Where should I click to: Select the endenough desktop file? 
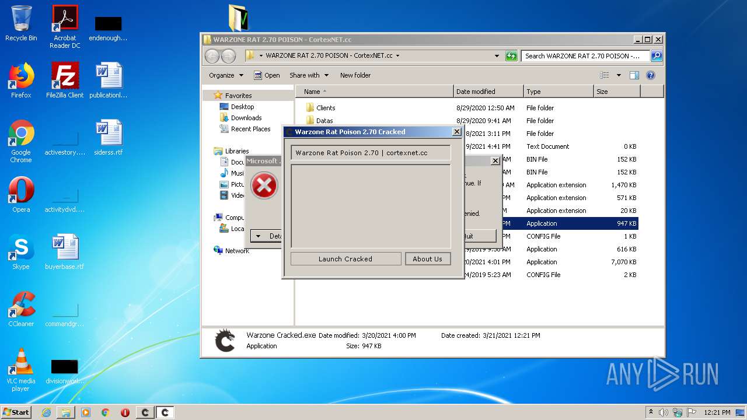pyautogui.click(x=109, y=29)
